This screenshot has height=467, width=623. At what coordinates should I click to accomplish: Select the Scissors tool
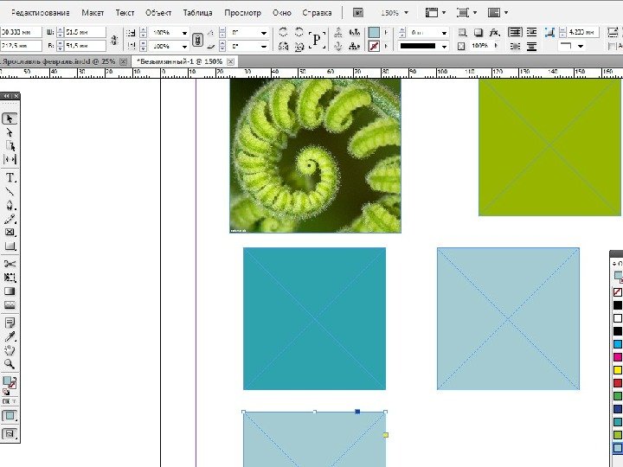pos(10,264)
